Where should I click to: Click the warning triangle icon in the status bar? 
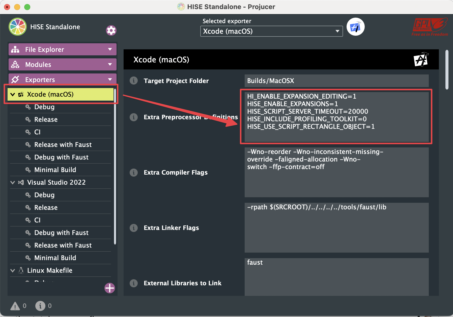15,306
